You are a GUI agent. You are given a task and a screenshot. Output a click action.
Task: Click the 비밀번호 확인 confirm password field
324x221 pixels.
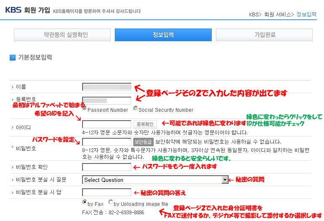point(106,167)
